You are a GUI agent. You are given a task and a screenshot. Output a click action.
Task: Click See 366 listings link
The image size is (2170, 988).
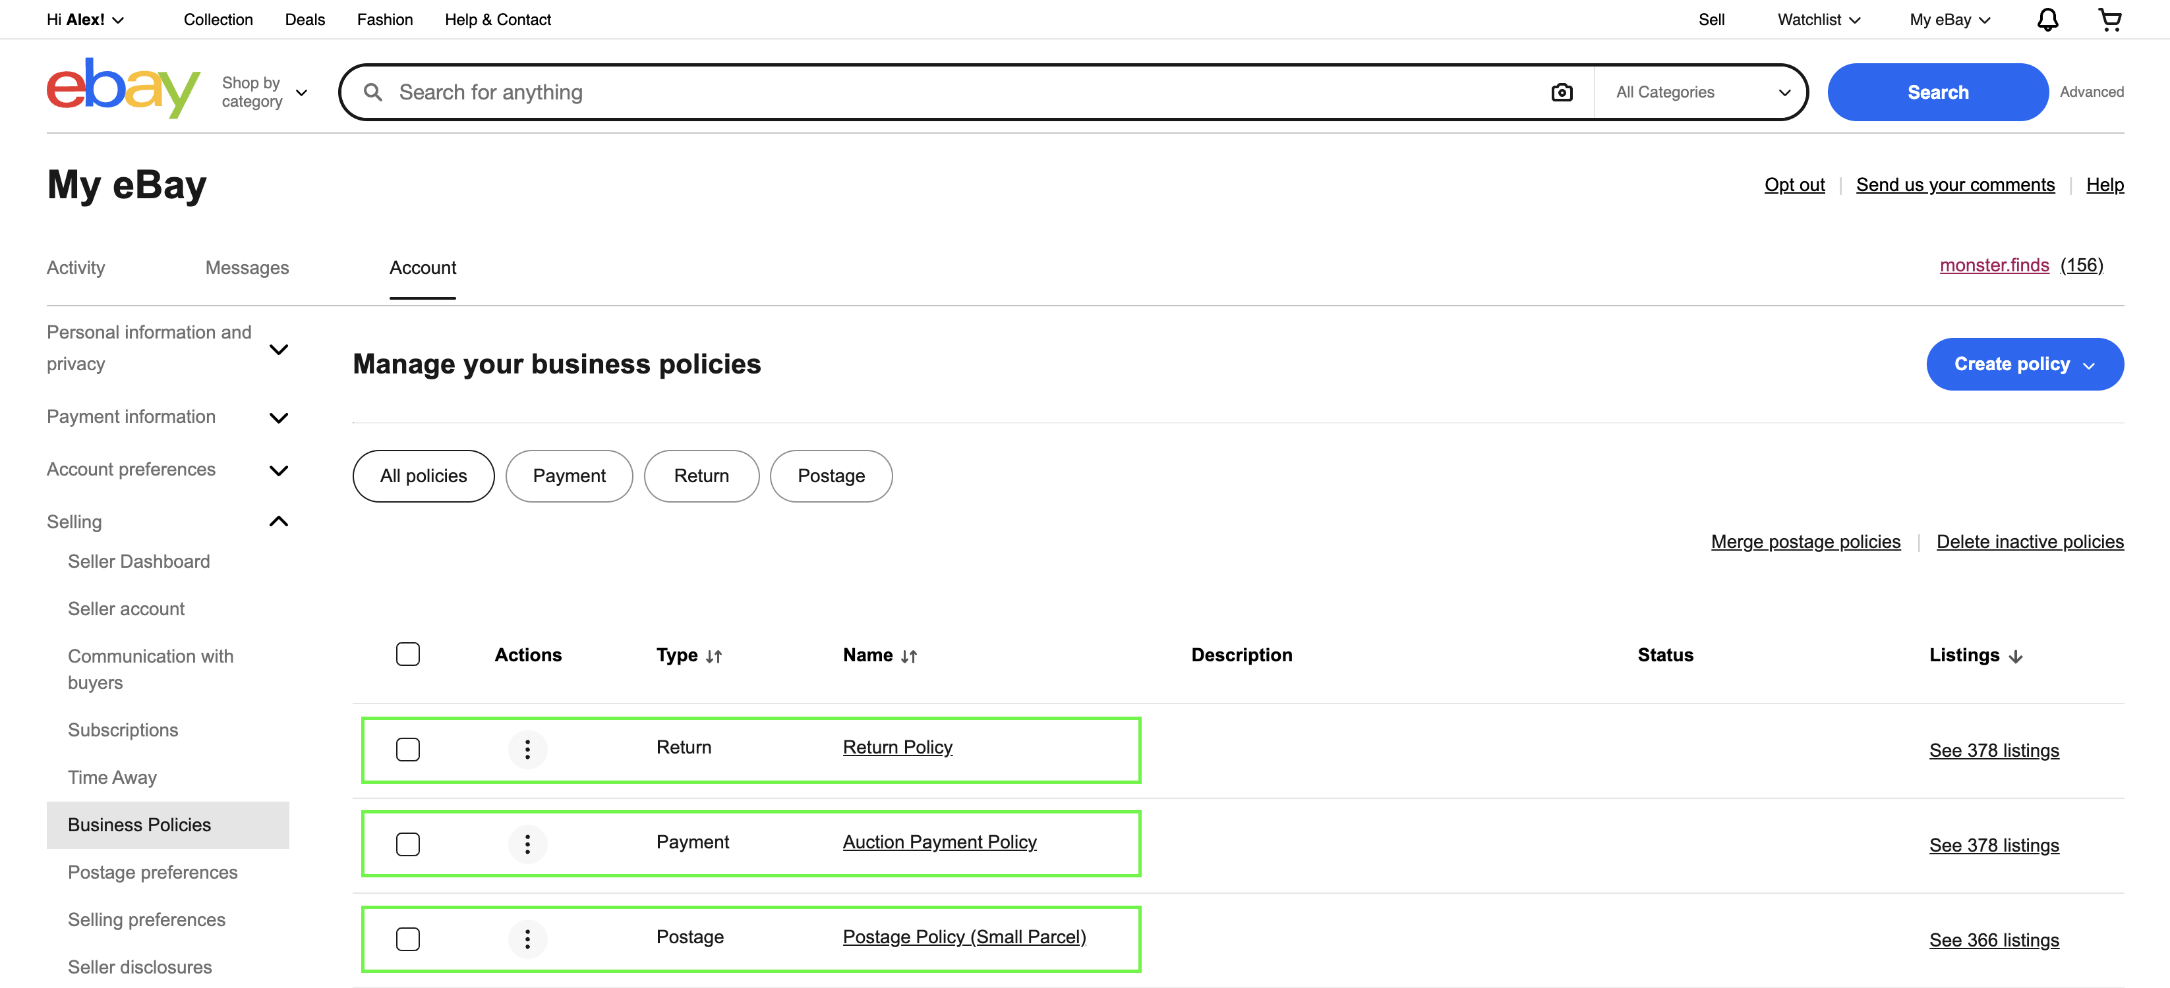point(1994,941)
